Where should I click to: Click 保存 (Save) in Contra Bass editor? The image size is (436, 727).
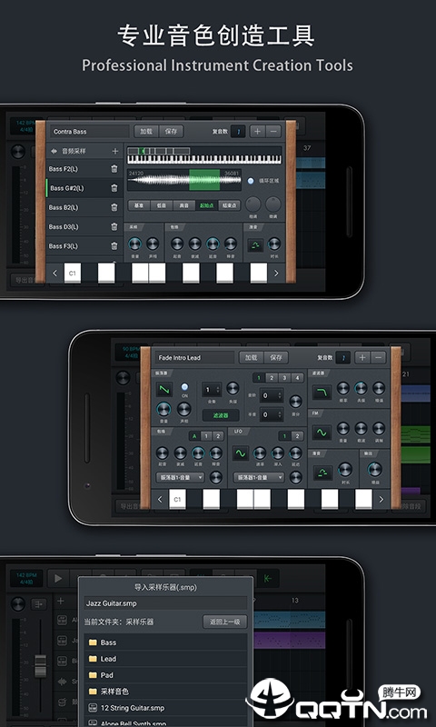(x=172, y=131)
